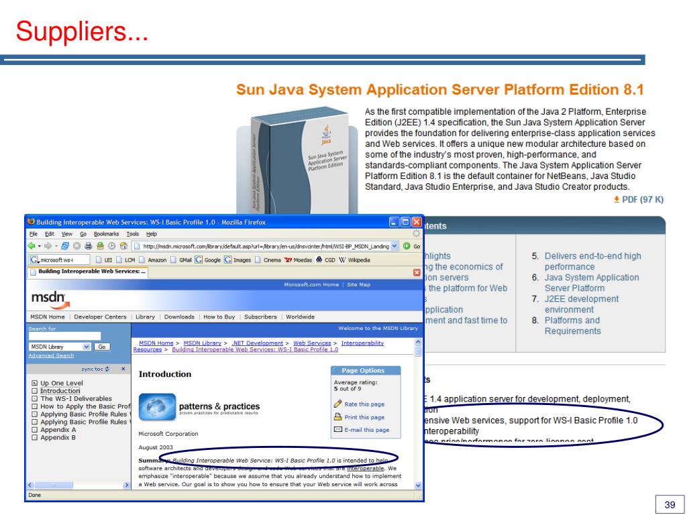Screen dimensions: 687x515
Task: Open the Forward button history dropdown arrow
Action: pos(56,246)
